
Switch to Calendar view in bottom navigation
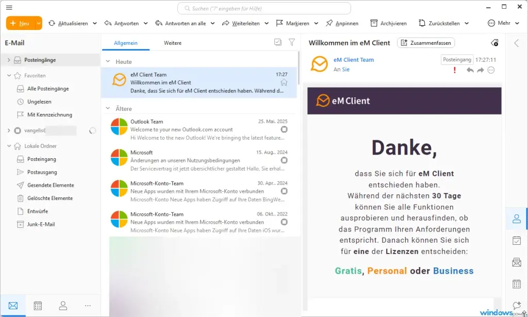(38, 306)
